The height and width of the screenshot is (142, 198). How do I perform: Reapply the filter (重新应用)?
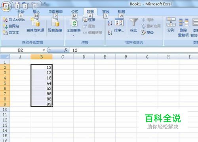point(151,26)
